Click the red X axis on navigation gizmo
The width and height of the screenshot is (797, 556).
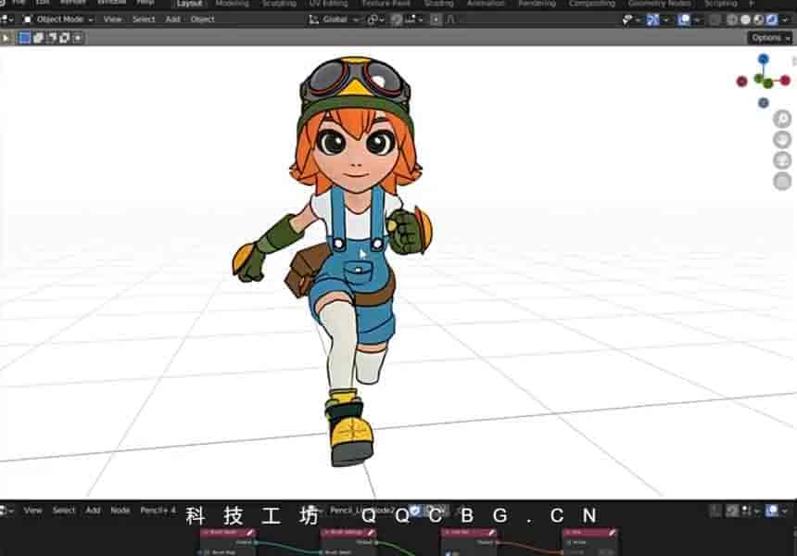785,80
